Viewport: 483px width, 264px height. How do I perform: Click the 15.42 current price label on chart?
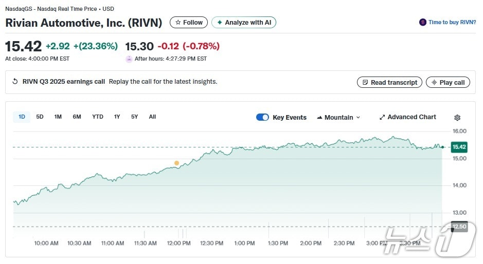[x=459, y=147]
